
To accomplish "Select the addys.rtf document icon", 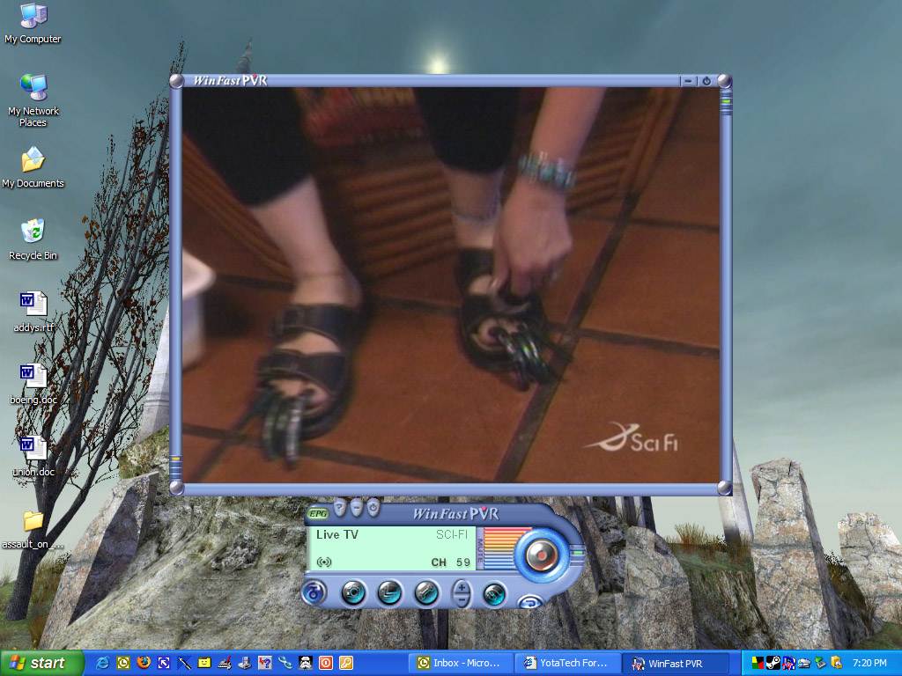I will pyautogui.click(x=33, y=312).
